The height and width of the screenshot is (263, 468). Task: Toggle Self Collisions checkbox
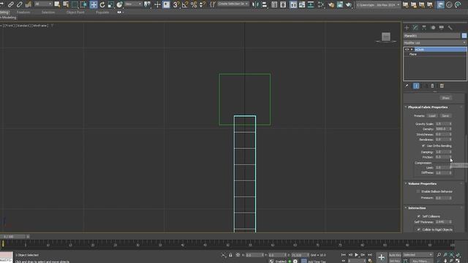click(x=419, y=216)
